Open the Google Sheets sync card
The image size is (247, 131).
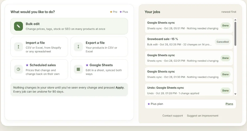99,69
